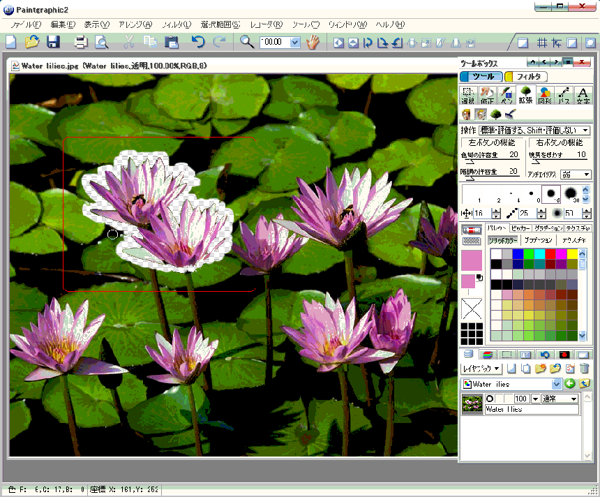Click the new layer folder icon with star

[541, 369]
